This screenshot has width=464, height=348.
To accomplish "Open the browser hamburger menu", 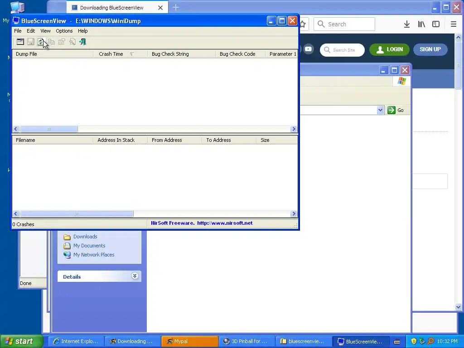I will [453, 24].
